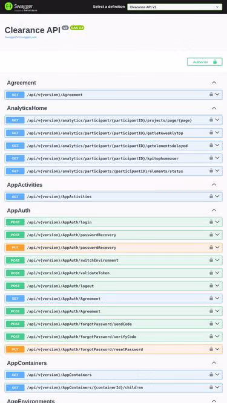The height and width of the screenshot is (403, 227).
Task: Click the AppActivities section heading
Action: (x=25, y=185)
